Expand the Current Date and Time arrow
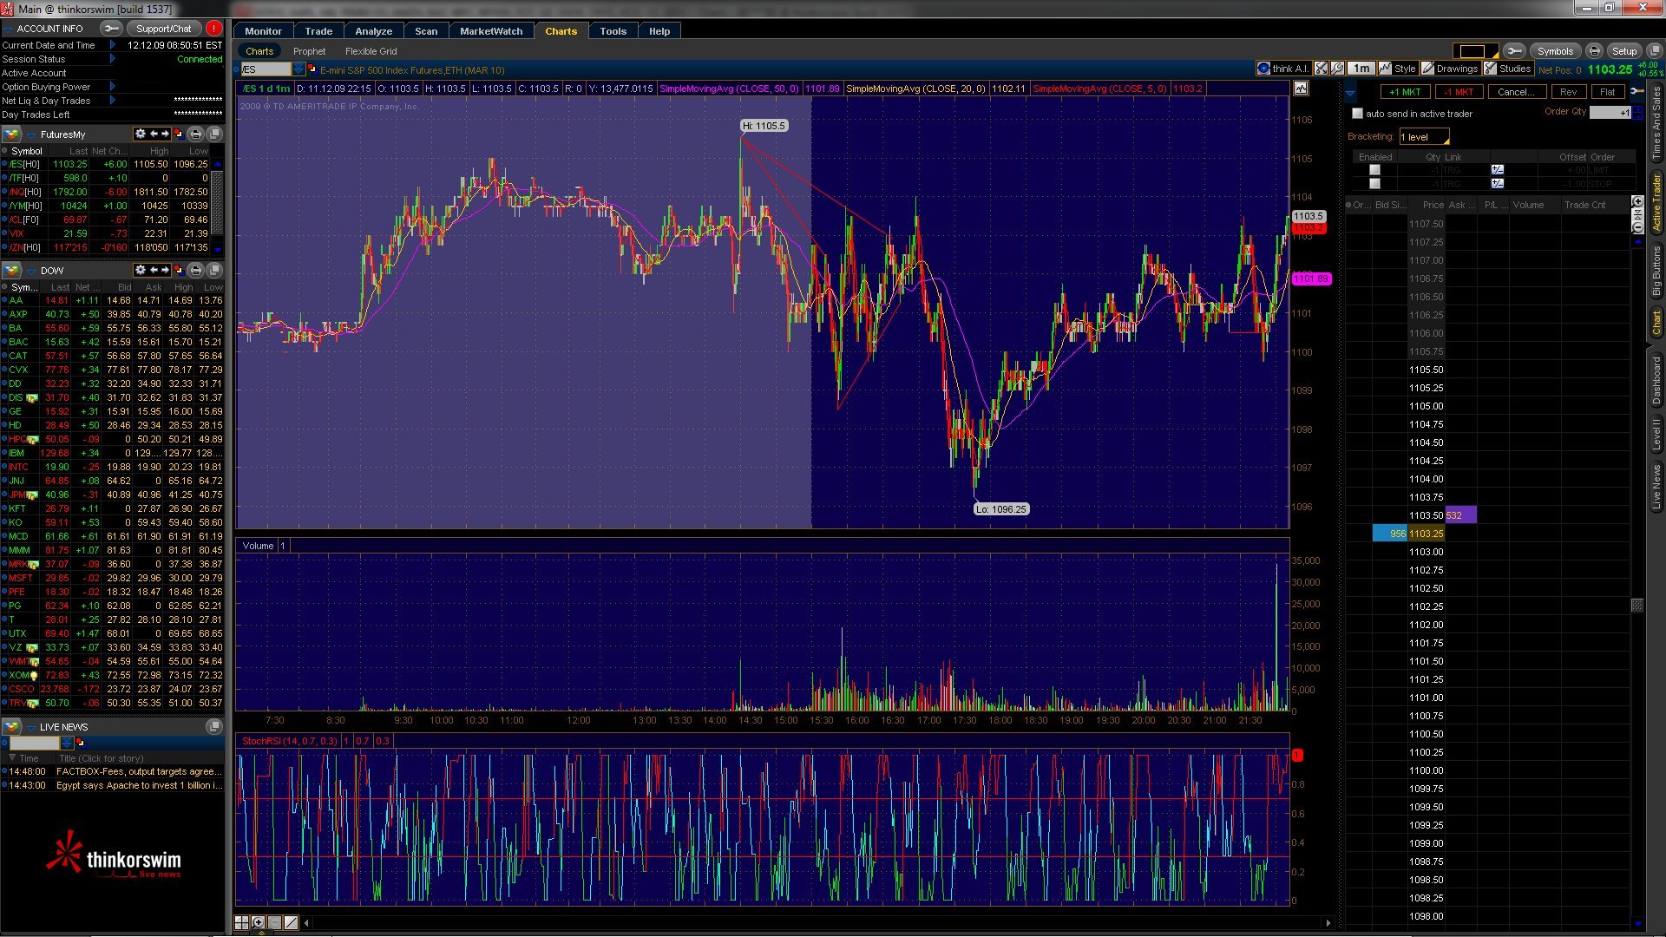 tap(112, 45)
